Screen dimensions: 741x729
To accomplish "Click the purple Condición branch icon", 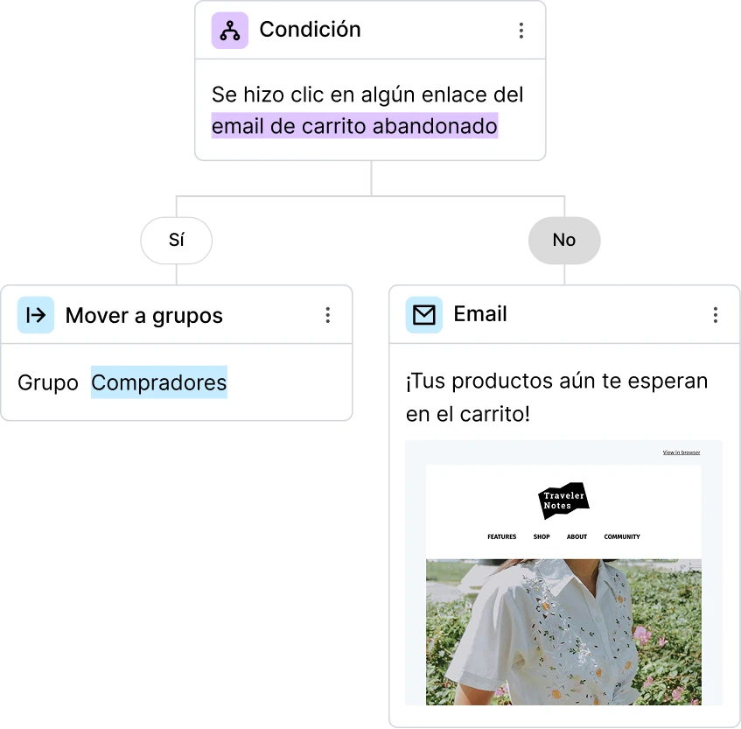I will tap(230, 31).
